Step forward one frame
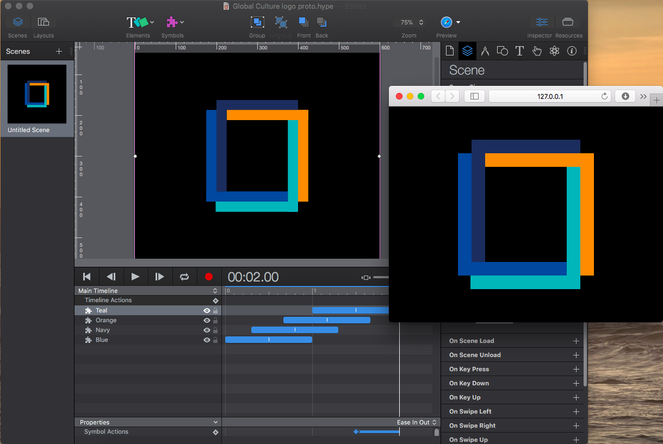This screenshot has width=663, height=444. coord(159,277)
